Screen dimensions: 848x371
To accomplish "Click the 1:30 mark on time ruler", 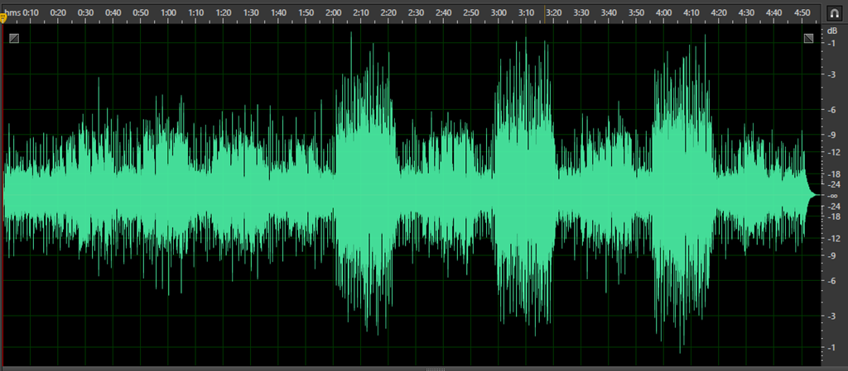I will click(x=251, y=12).
